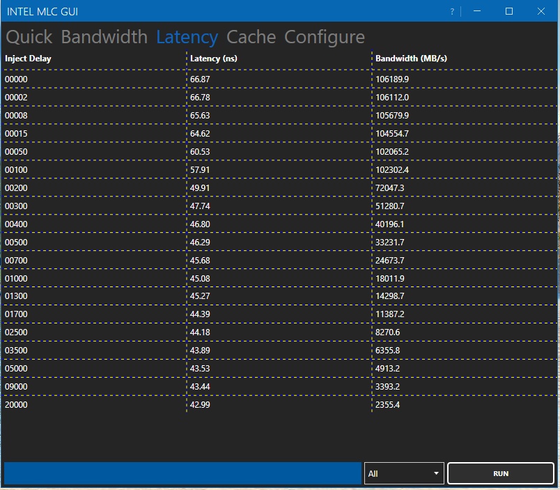Screen dimensions: 560x490
Task: Select bandwidth value 3393.2
Action: coord(387,387)
